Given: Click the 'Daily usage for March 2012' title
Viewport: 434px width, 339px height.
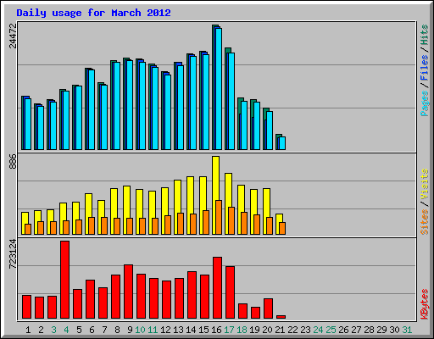Looking at the screenshot, I should [x=93, y=13].
